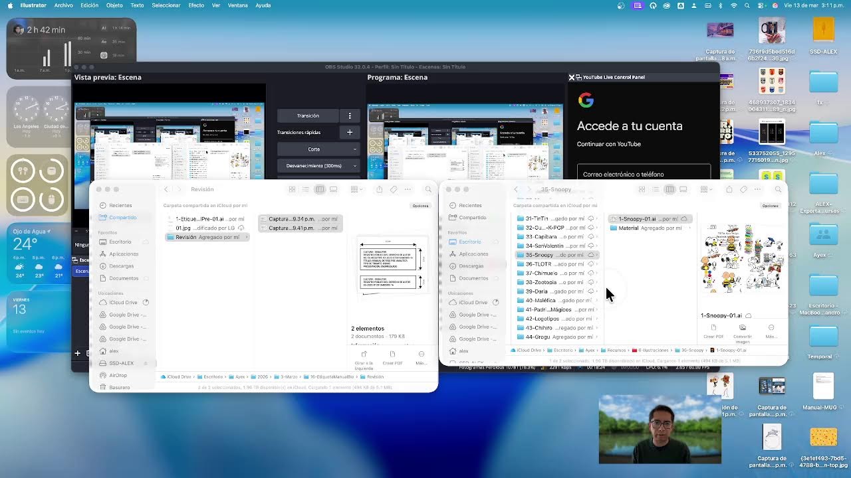This screenshot has height=478, width=851.
Task: Go back in the 35-Snoopy Finder window
Action: point(516,189)
